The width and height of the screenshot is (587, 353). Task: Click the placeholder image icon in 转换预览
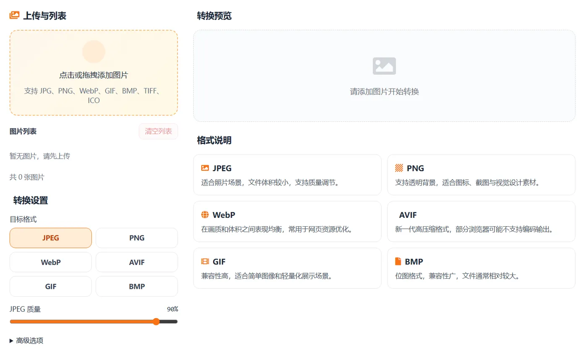point(384,66)
